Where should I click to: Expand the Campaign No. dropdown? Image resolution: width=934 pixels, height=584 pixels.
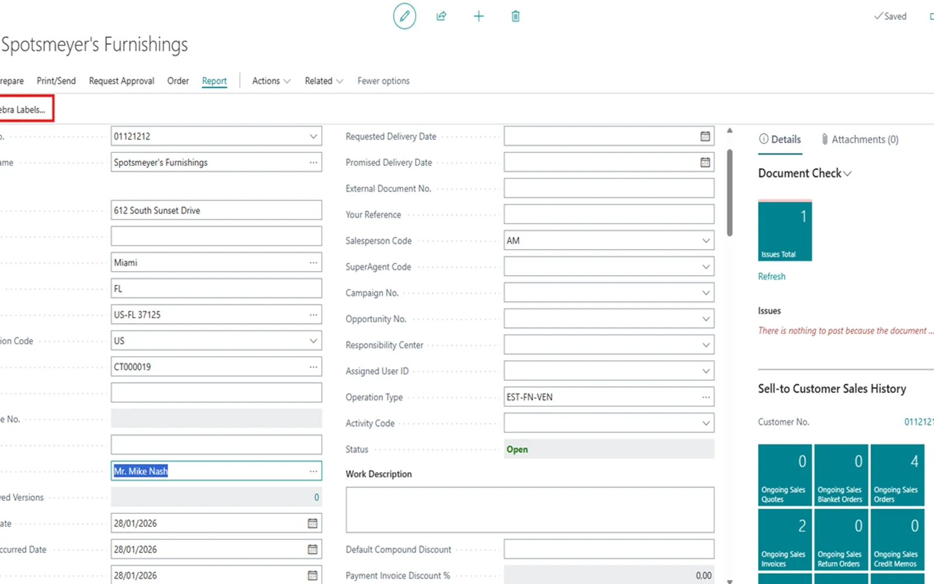coord(706,293)
